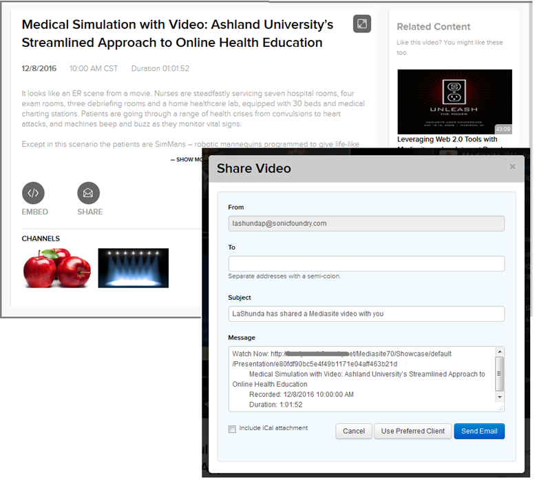Click the EMBED label
The image size is (537, 486).
(35, 213)
